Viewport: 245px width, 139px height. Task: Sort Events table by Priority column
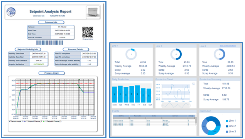coord(191,116)
